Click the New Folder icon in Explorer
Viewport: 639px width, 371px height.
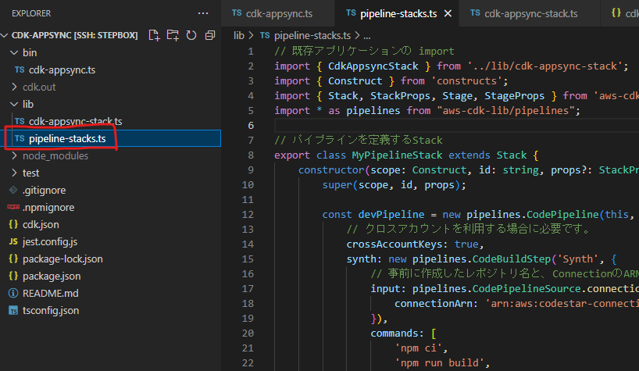(x=173, y=35)
